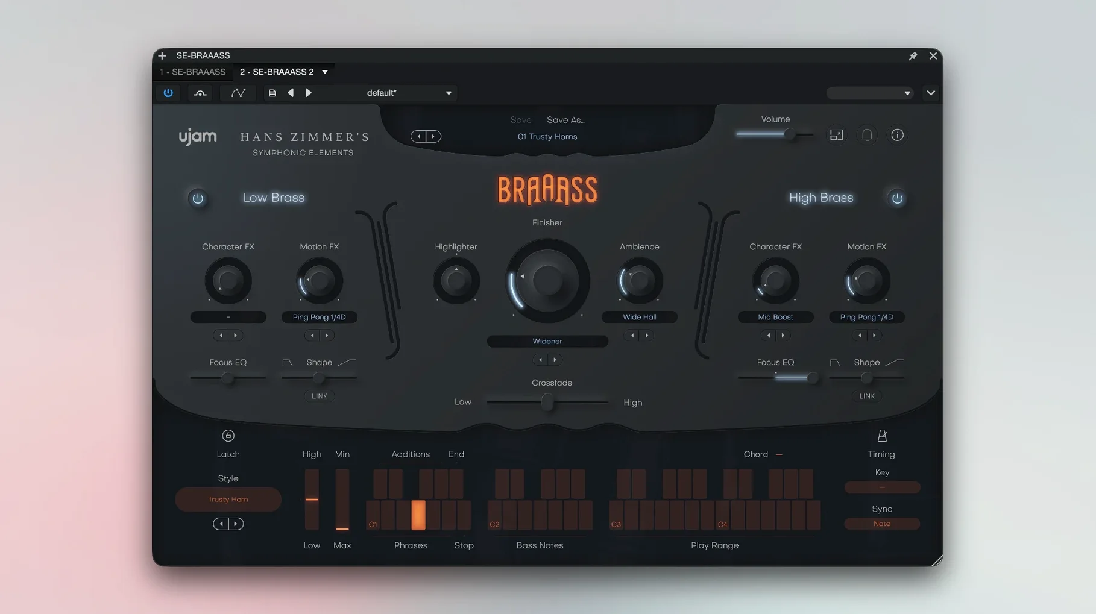Open the headphone-style monitor icon in toolbar
Image resolution: width=1096 pixels, height=614 pixels.
(200, 93)
